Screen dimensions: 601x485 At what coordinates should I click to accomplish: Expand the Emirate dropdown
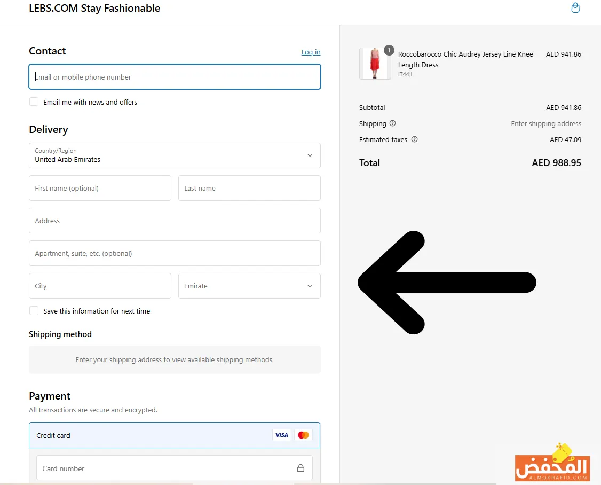249,286
